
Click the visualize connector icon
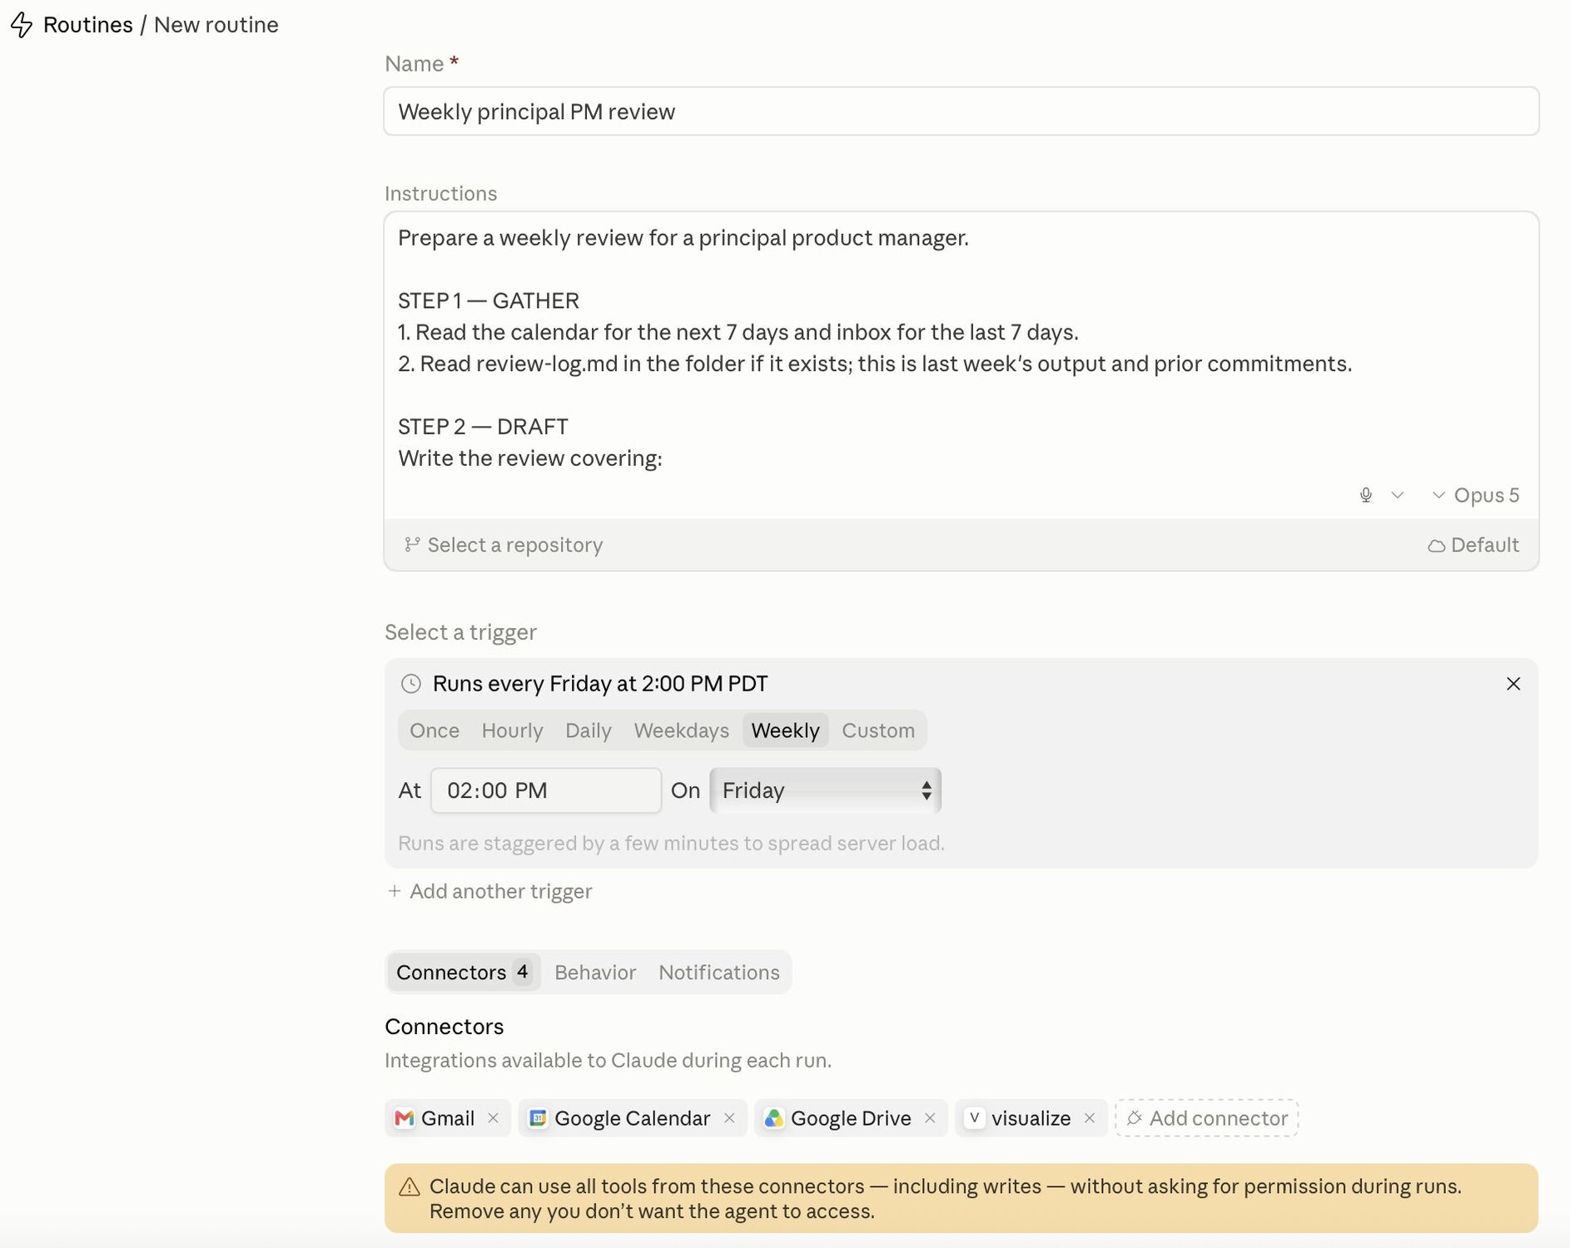pyautogui.click(x=974, y=1118)
